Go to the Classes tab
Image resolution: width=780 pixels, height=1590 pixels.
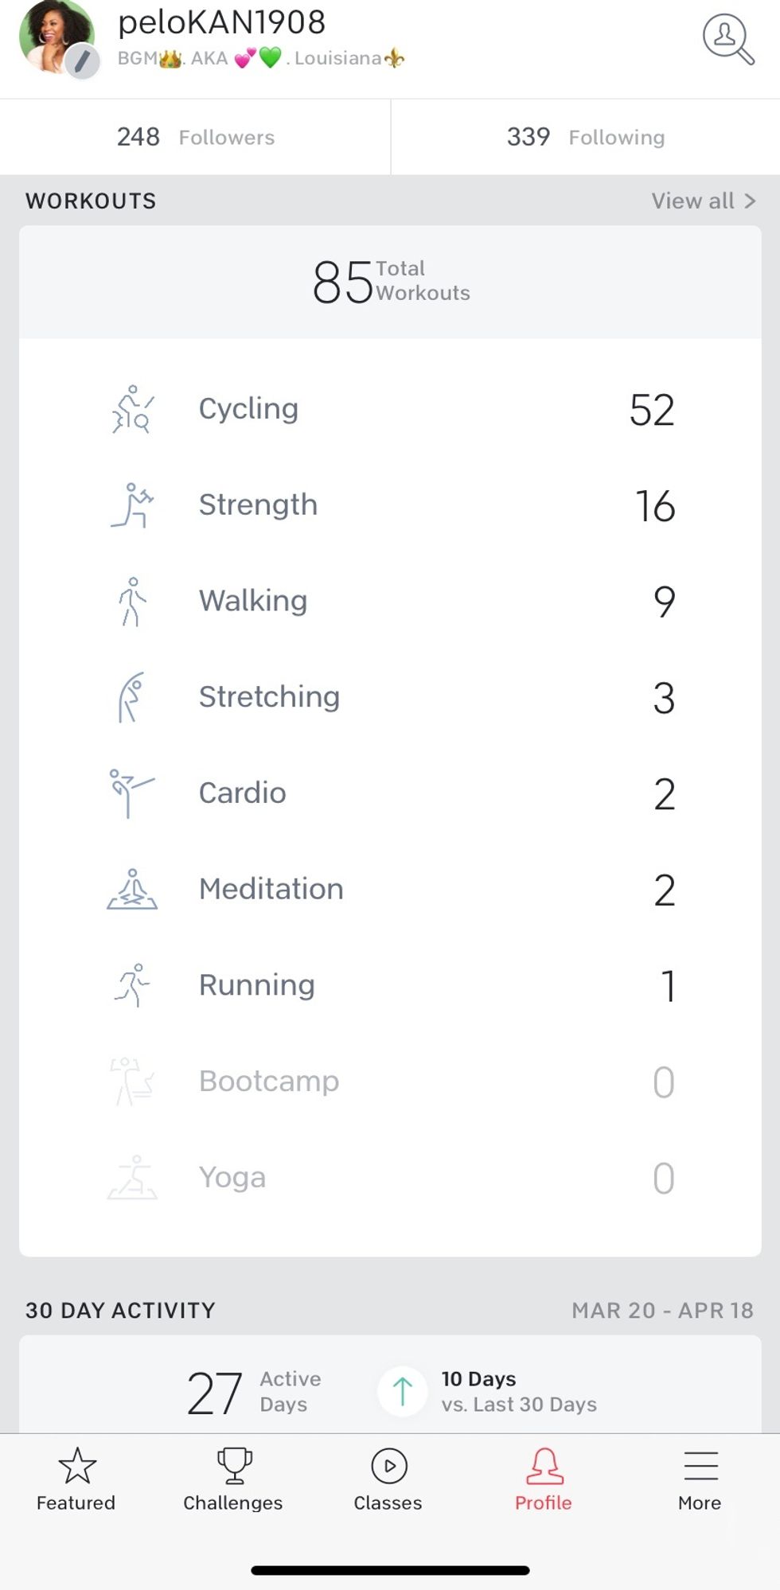pyautogui.click(x=388, y=1479)
